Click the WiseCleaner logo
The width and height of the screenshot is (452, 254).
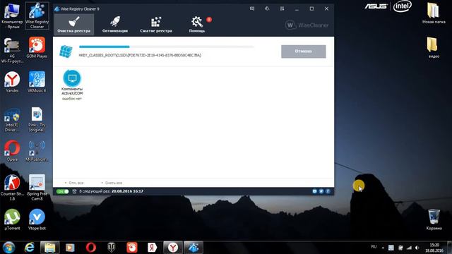(x=307, y=25)
